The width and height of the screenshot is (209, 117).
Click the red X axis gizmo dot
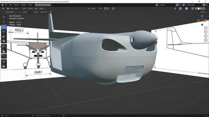pos(204,21)
